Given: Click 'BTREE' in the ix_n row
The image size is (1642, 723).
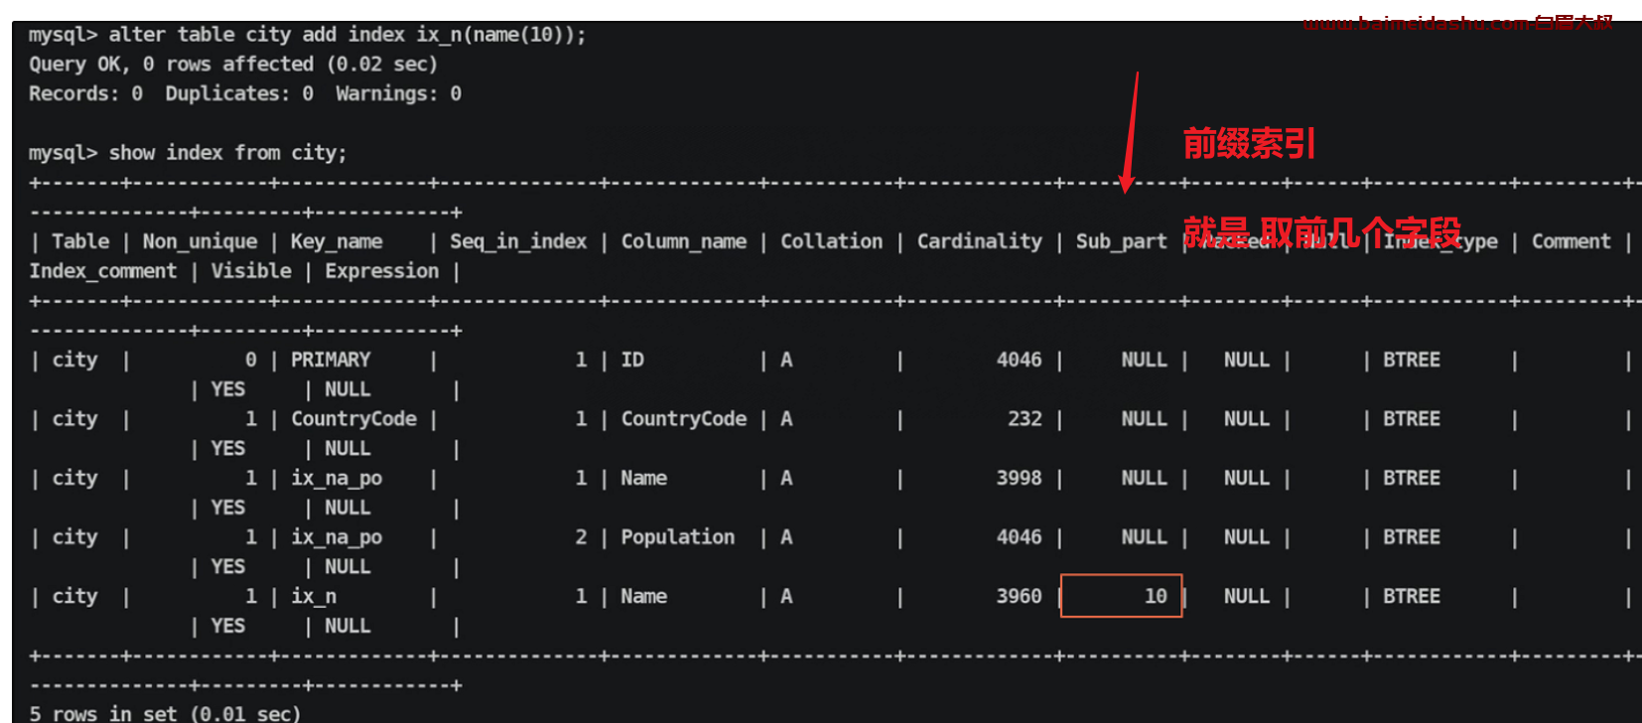Looking at the screenshot, I should (1412, 596).
